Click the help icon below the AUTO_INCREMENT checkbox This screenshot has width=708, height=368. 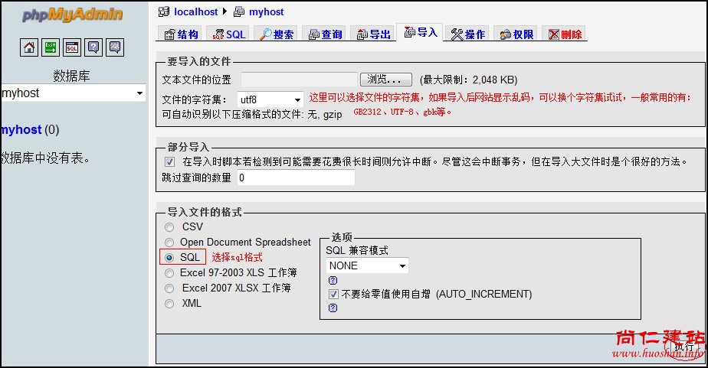333,308
